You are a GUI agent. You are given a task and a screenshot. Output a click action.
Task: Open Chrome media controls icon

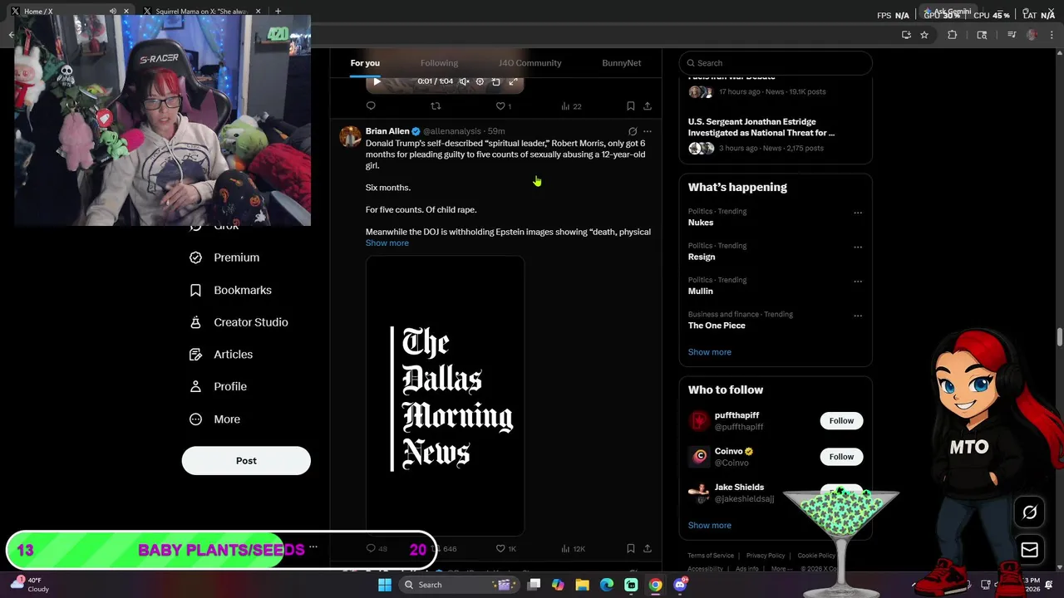coord(1012,35)
